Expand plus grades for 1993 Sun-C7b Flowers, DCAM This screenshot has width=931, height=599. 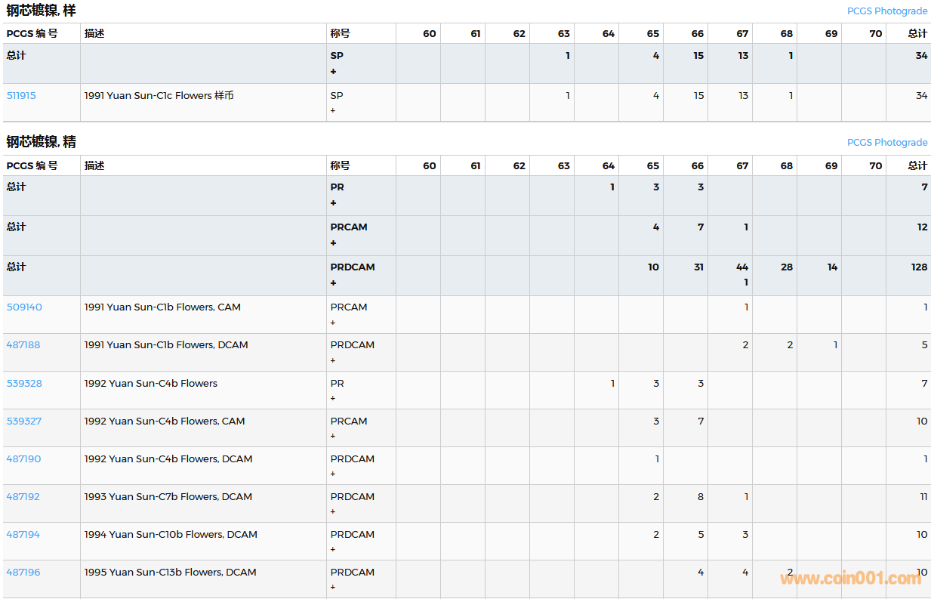tap(333, 511)
